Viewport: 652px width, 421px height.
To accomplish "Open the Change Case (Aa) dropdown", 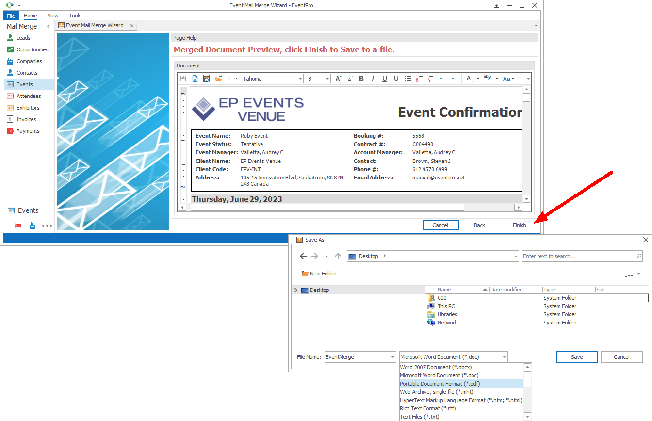I will click(x=508, y=79).
